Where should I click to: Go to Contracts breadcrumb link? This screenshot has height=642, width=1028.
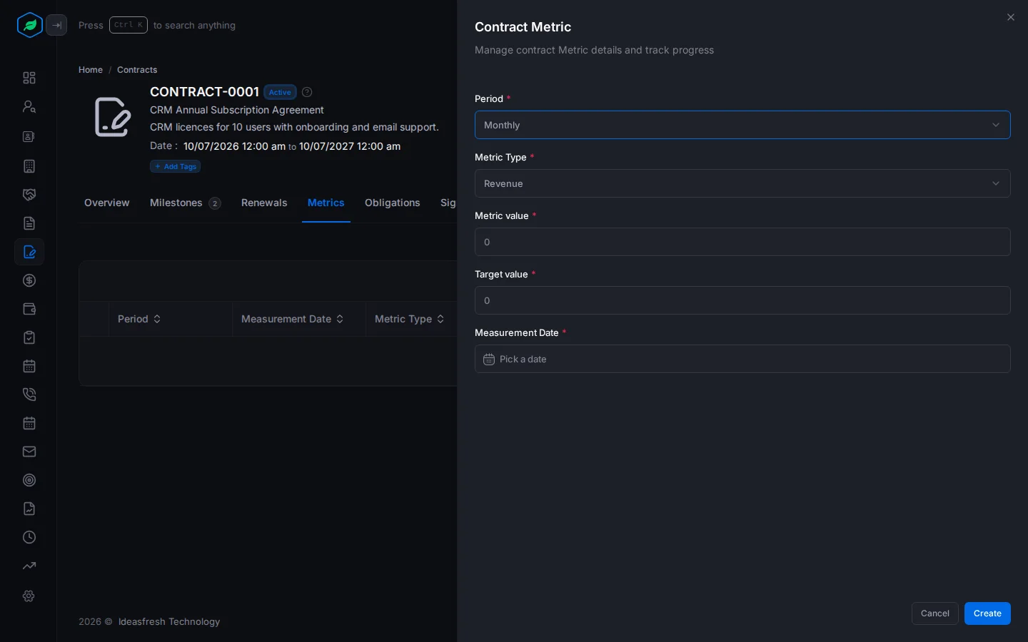tap(137, 70)
